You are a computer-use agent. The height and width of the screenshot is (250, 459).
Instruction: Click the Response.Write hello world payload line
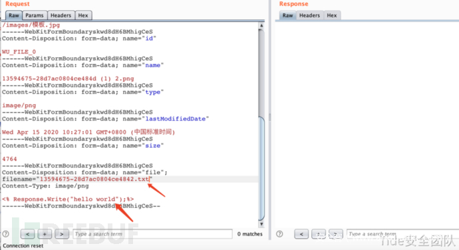tap(68, 199)
